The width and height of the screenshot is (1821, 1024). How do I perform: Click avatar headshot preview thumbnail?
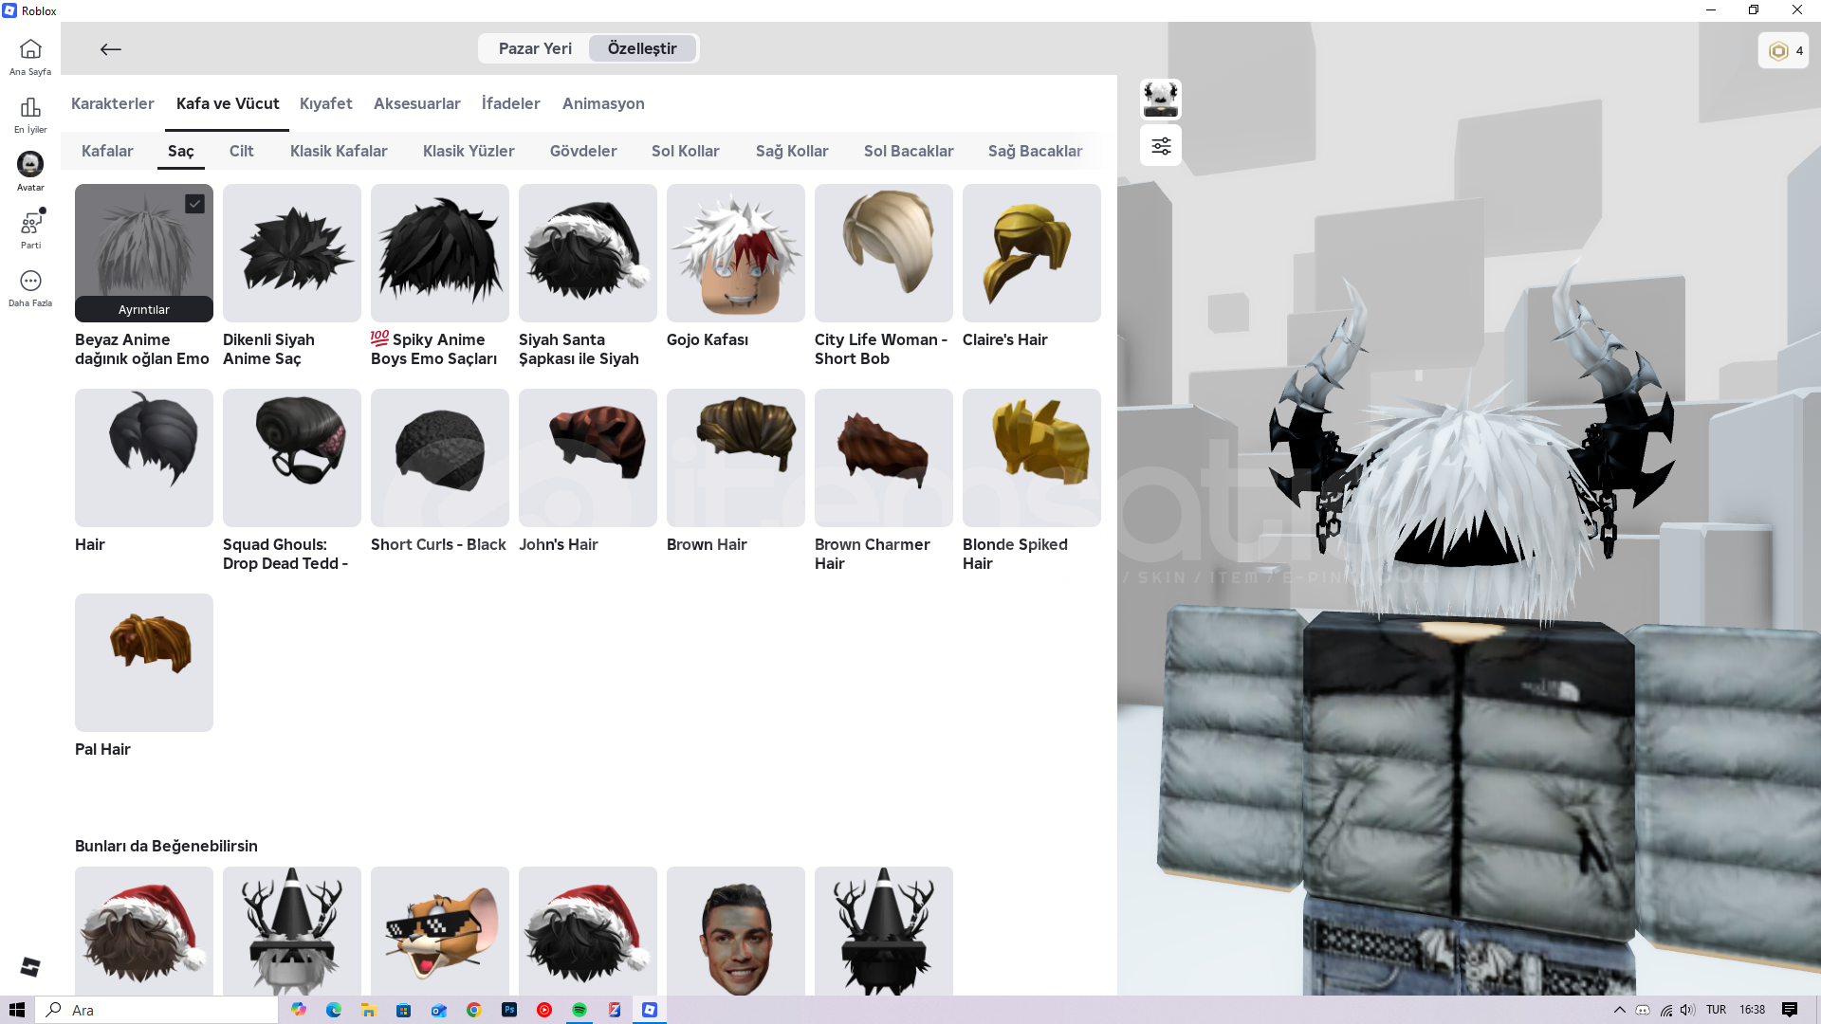click(x=1161, y=99)
